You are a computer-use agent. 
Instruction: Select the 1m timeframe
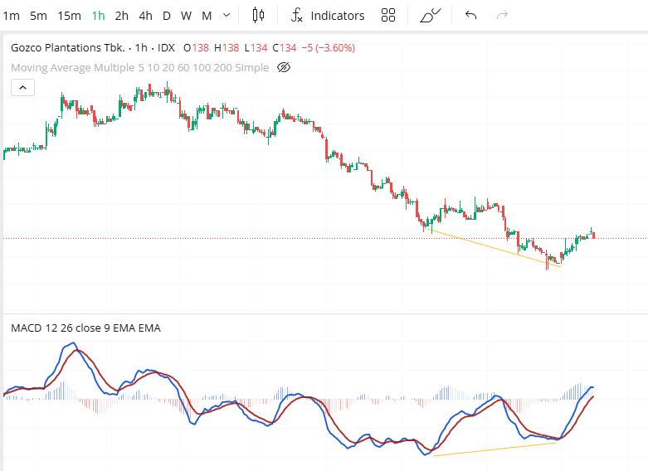(x=11, y=16)
